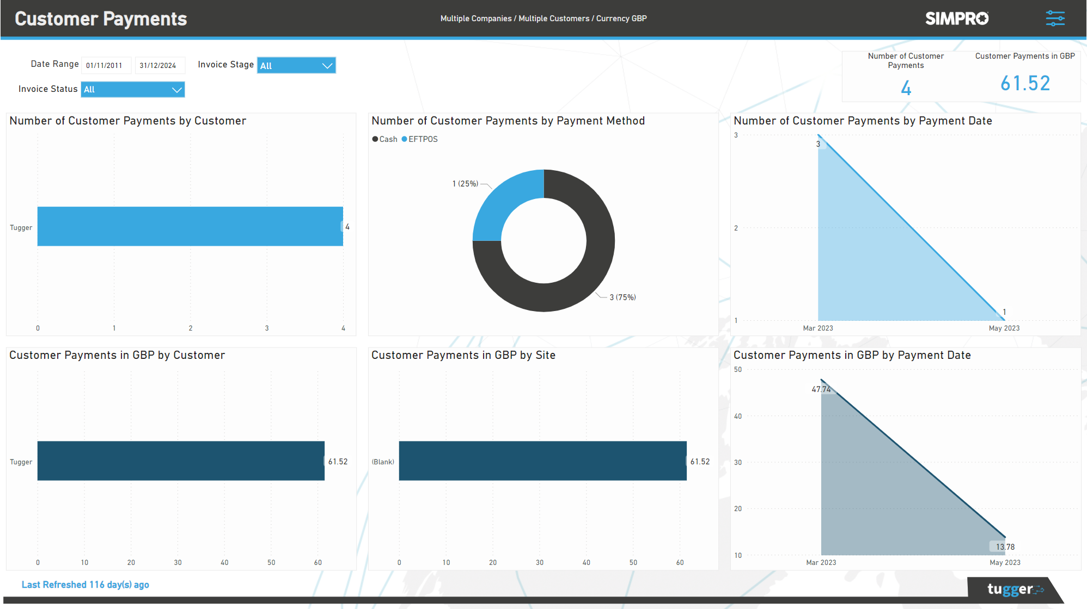
Task: Click the dropdown chevron on Invoice Stage
Action: click(327, 65)
